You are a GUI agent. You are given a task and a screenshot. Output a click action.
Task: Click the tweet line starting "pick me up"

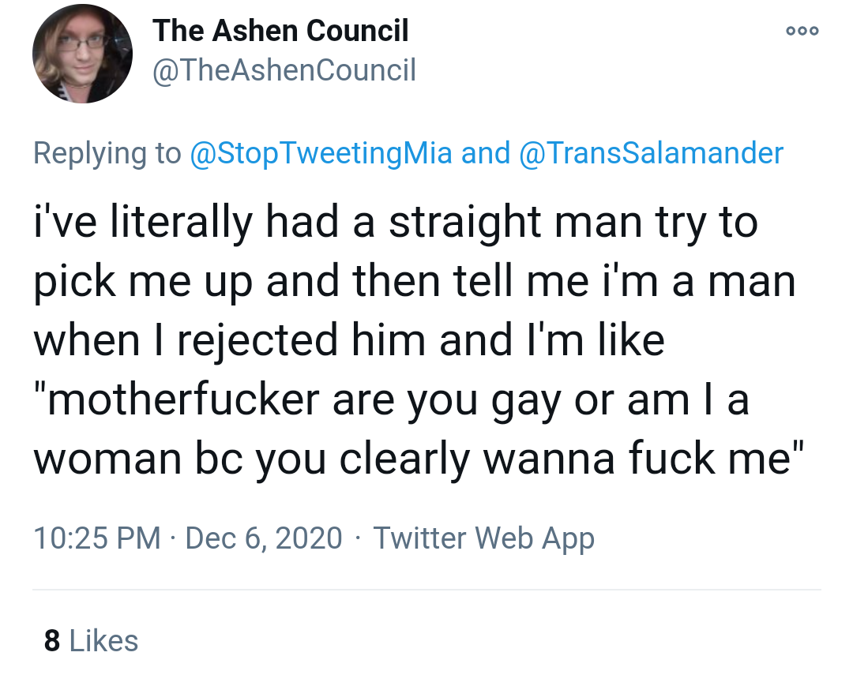coord(414,281)
